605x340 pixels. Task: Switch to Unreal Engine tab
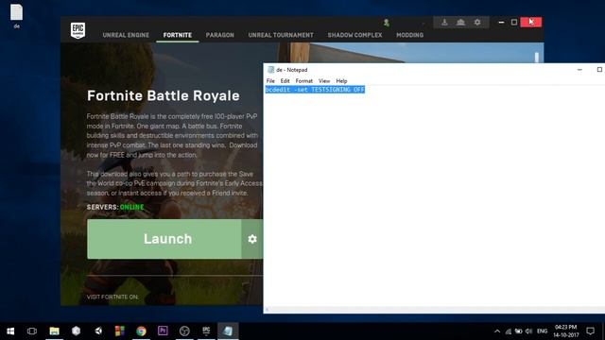tap(126, 35)
